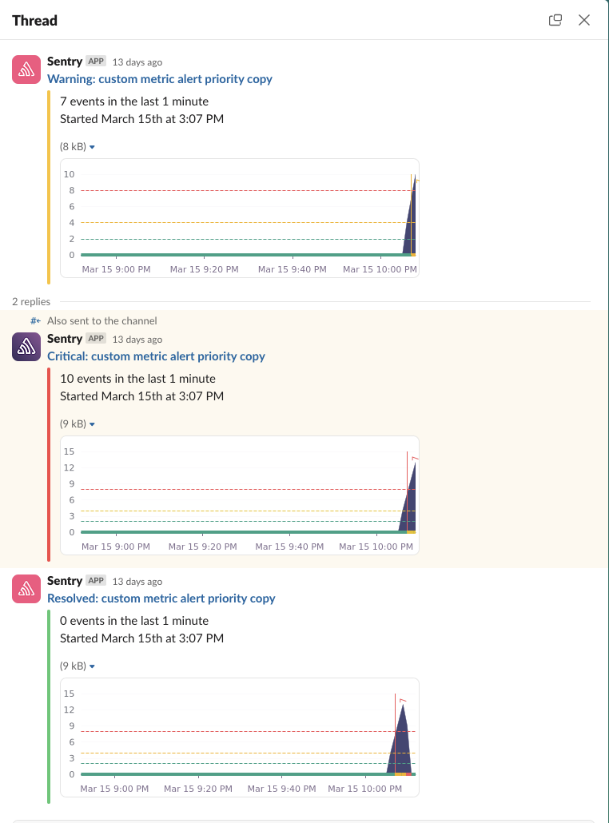Screen dimensions: 609x823
Task: Click the chart thumbnail in the Resolved message
Action: pyautogui.click(x=240, y=734)
